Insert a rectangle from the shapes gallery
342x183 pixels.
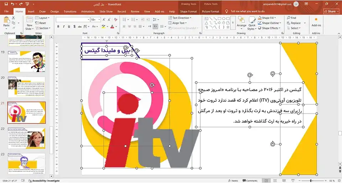click(219, 19)
